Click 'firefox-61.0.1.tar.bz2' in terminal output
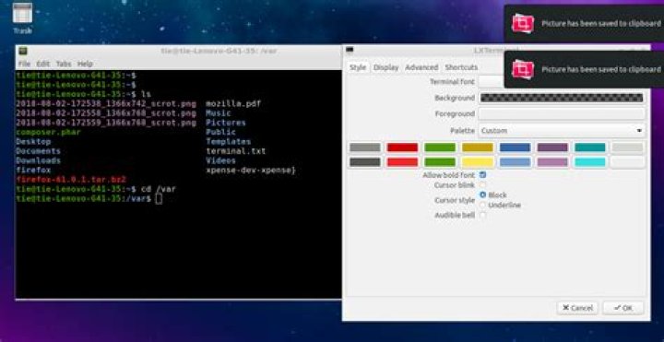Screen dimensions: 664x342 pyautogui.click(x=71, y=180)
